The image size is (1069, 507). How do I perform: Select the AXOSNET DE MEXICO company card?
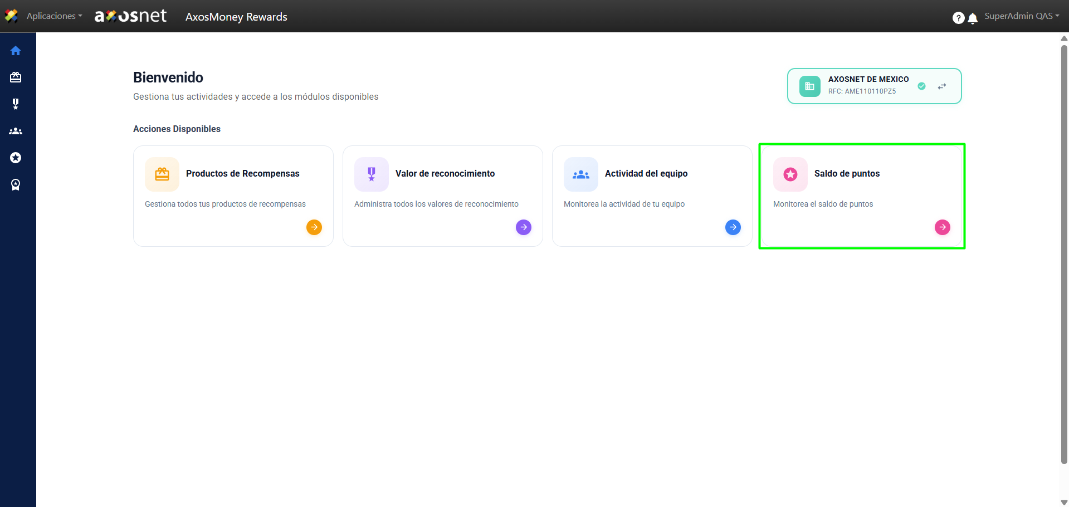click(868, 86)
